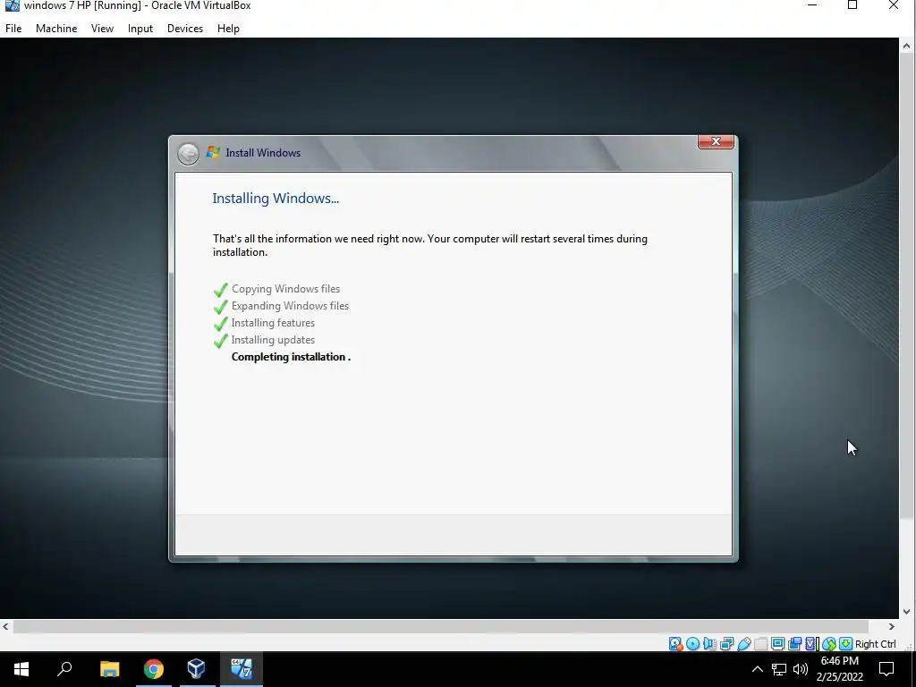The width and height of the screenshot is (916, 687).
Task: Click the mouse integration status icon
Action: [x=829, y=644]
